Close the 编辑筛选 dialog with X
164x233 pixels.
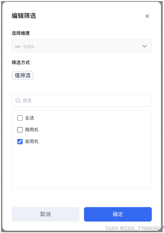coord(147,16)
